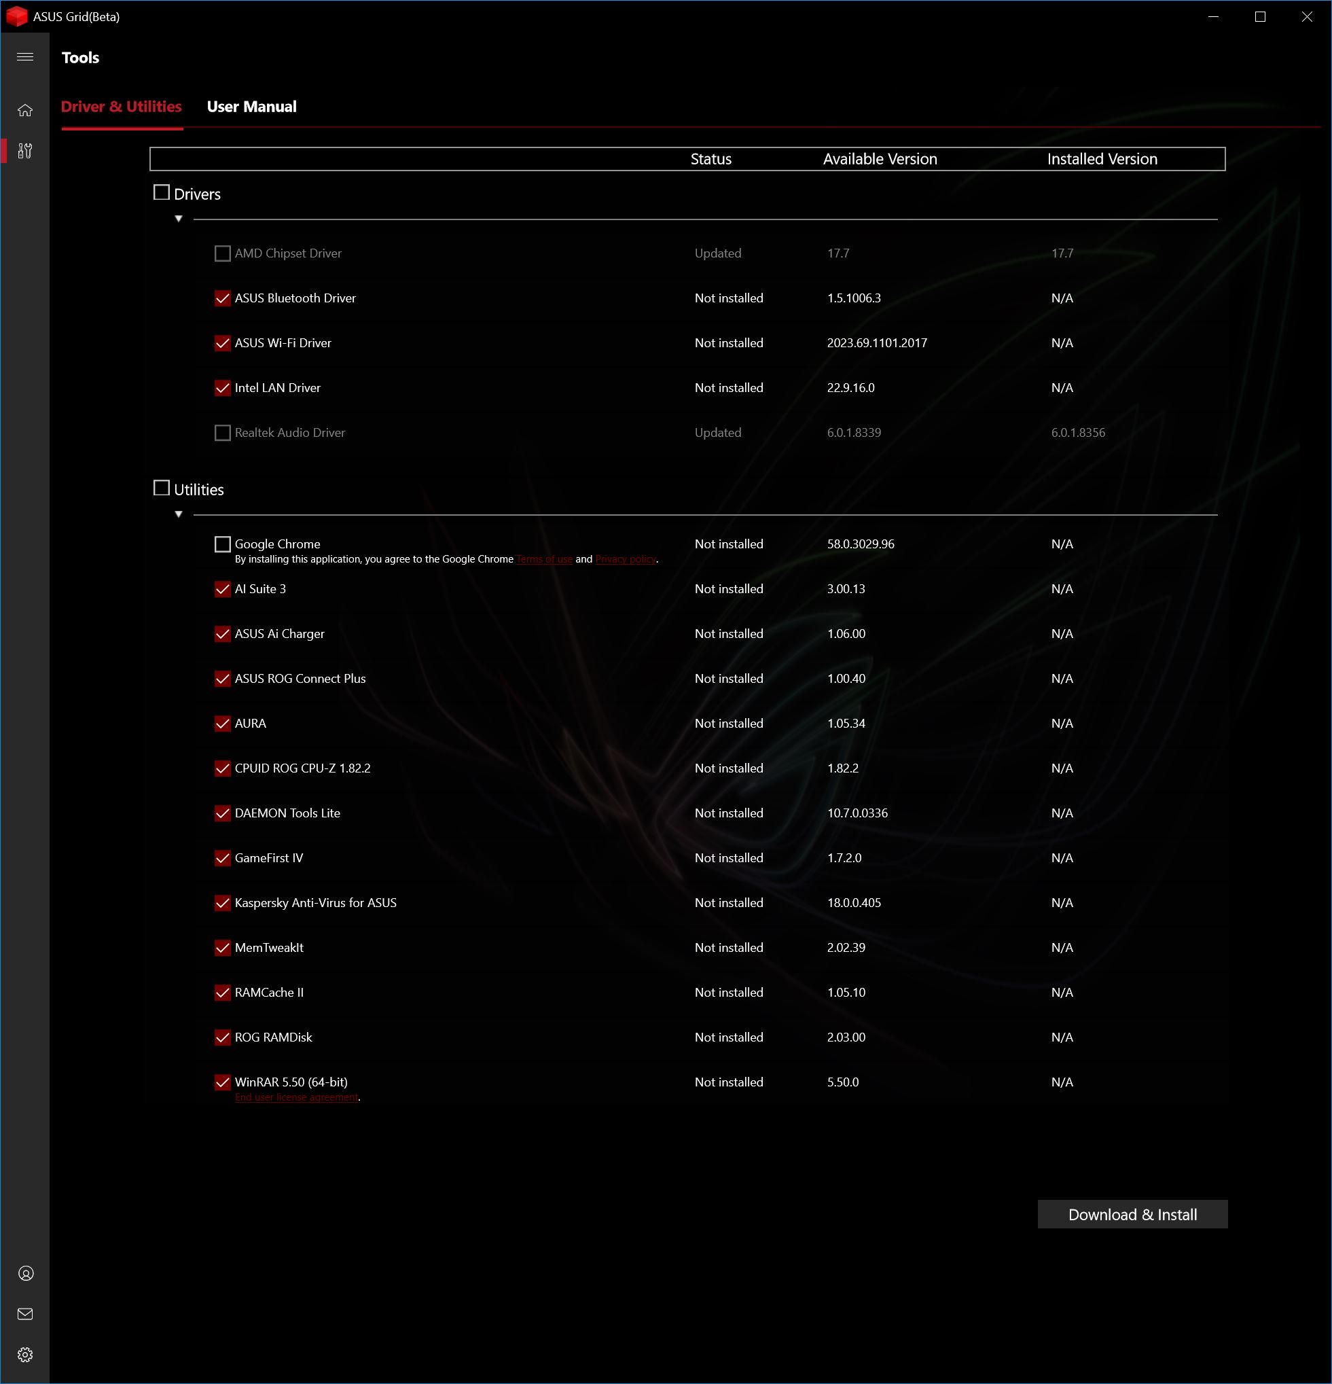Switch to the User Manual tab

(x=251, y=107)
